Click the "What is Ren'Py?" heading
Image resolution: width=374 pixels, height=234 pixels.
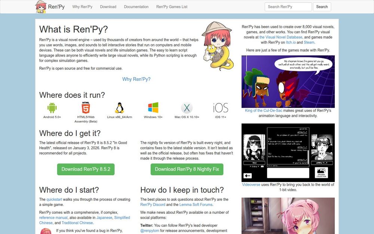click(73, 29)
